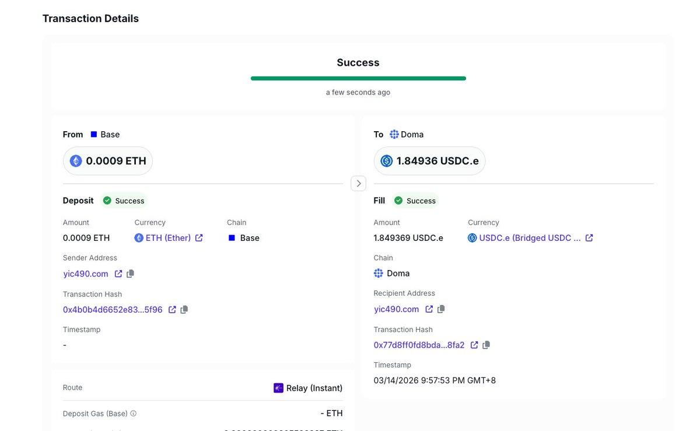Copy transaction hash 0x4b0b4d6652e83...5f96

[x=184, y=310]
